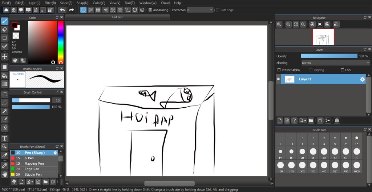Undock the Color panel
The height and width of the screenshot is (192, 372).
coord(57,17)
